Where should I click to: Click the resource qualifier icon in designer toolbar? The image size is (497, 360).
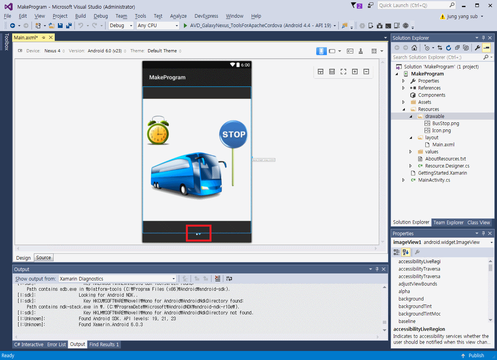tap(350, 51)
